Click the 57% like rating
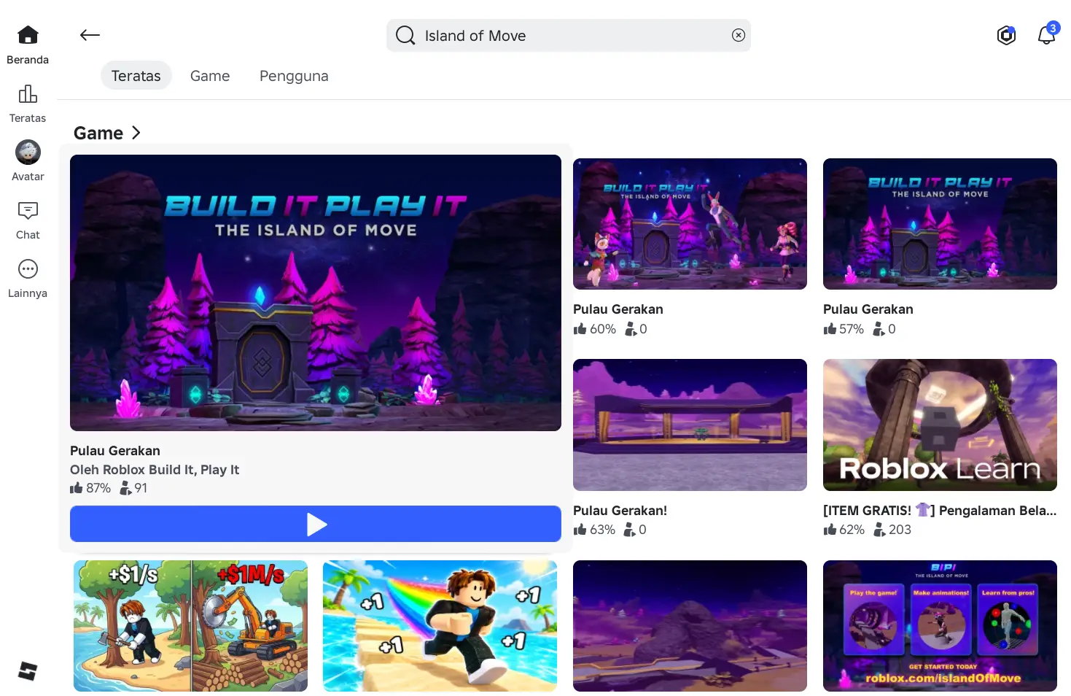 pos(844,329)
